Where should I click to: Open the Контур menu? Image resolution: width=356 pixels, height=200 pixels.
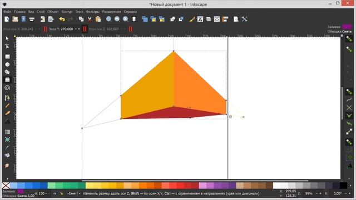pos(67,12)
